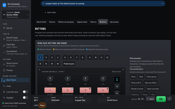This screenshot has width=175, height=109.
Task: Select layer 16 in the layer grid
Action: pos(58,64)
